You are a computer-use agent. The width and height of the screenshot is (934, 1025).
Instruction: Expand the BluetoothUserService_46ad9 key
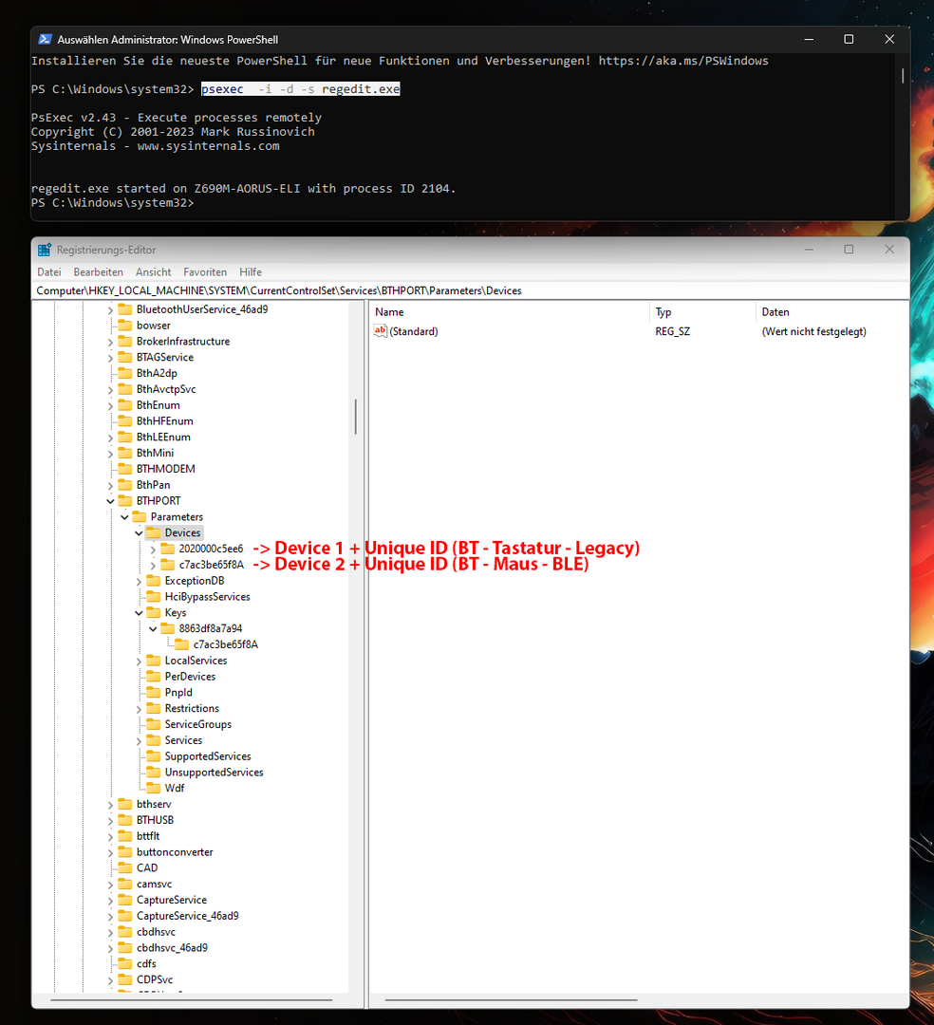pos(110,309)
